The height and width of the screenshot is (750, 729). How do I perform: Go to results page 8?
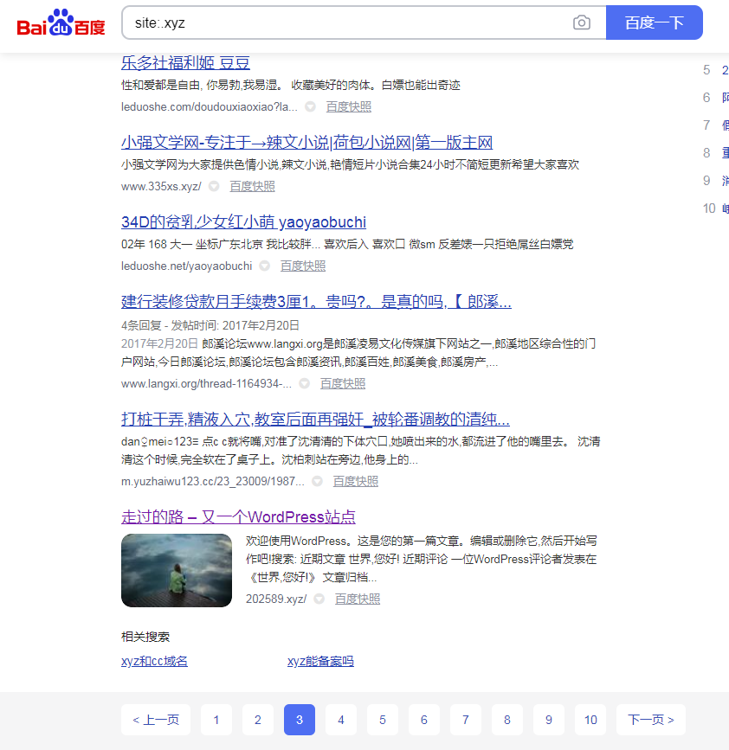coord(507,720)
